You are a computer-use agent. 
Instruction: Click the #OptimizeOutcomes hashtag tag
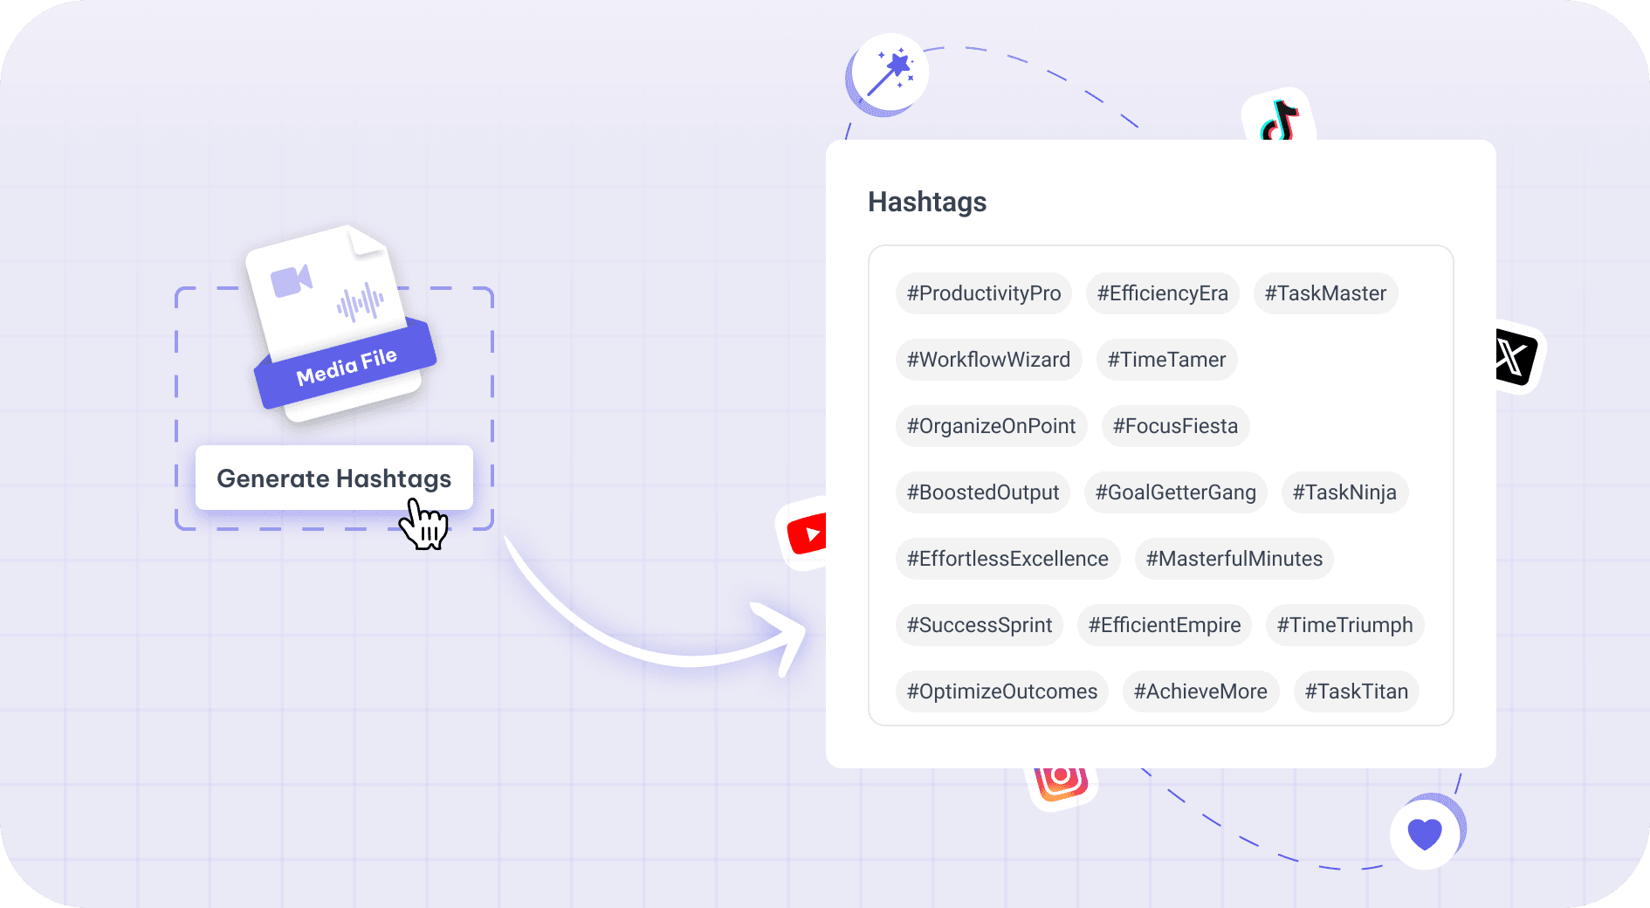tap(1001, 691)
